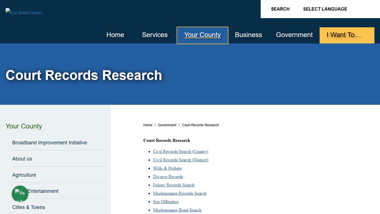Go to Business section
Image resolution: width=380 pixels, height=214 pixels.
pyautogui.click(x=248, y=35)
